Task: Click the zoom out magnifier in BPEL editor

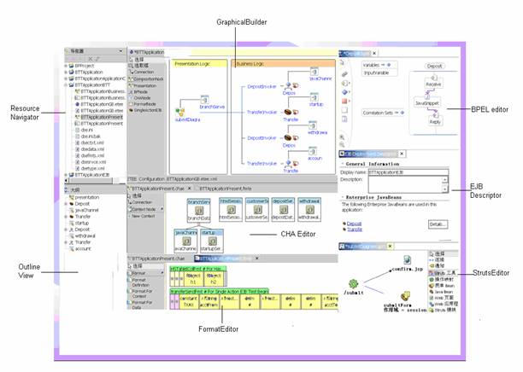Action: (x=342, y=144)
